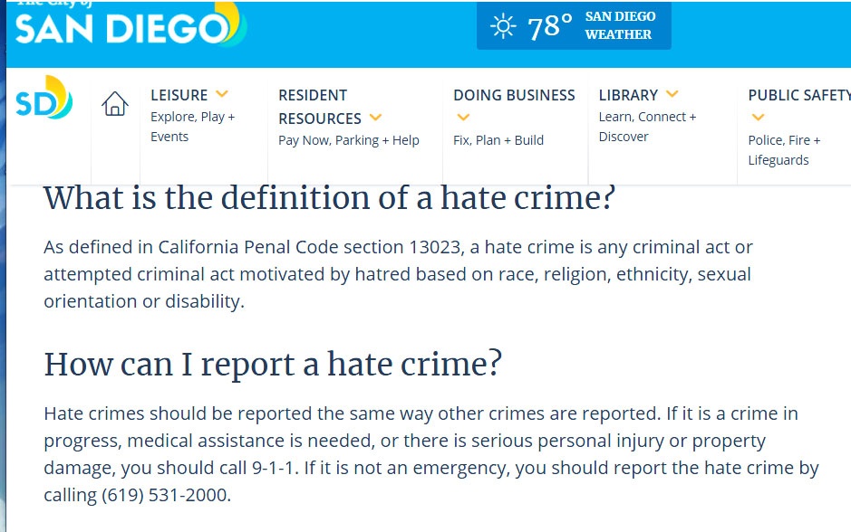
Task: Click the 78° temperature reading
Action: [x=550, y=26]
